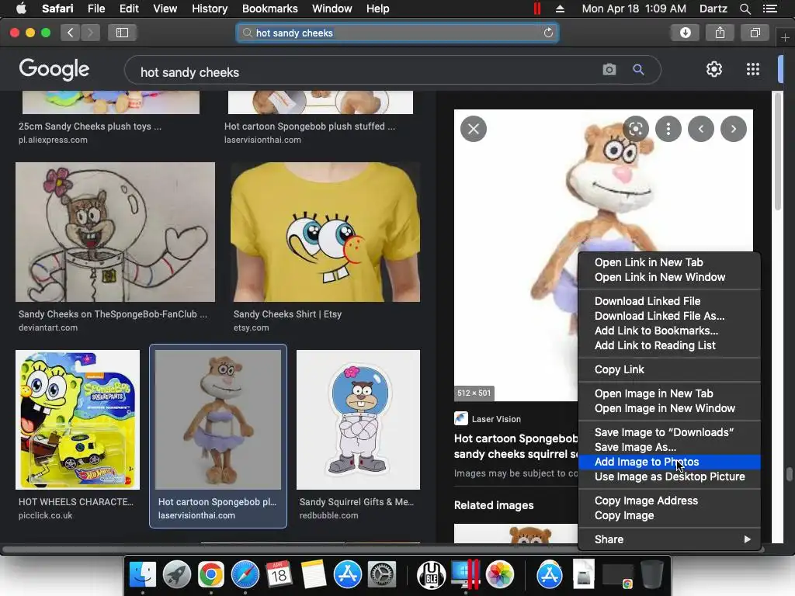The height and width of the screenshot is (596, 795).
Task: Open the Bookmarks menu
Action: pyautogui.click(x=269, y=9)
